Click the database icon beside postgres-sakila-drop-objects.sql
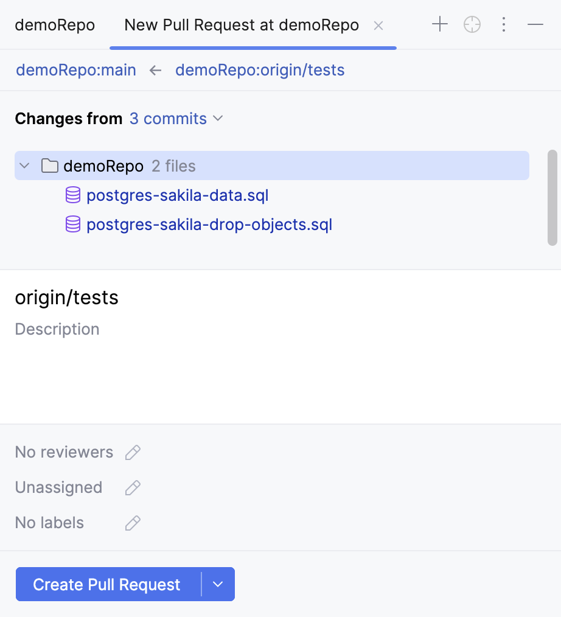This screenshot has width=561, height=617. (x=72, y=224)
